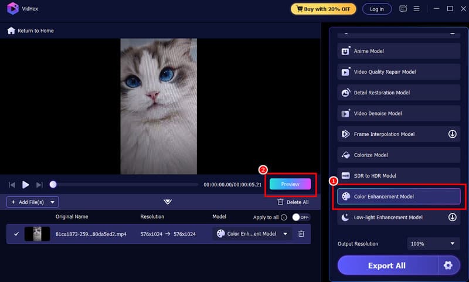Skip to the next frame
Viewport: 469px width, 282px height.
pyautogui.click(x=39, y=185)
